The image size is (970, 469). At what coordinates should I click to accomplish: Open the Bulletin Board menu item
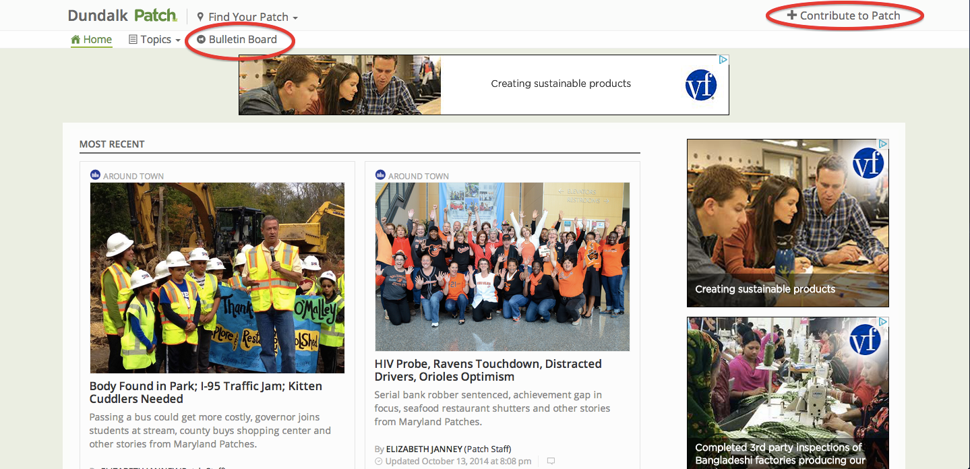coord(243,40)
